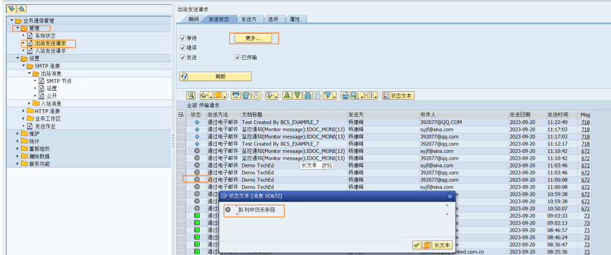Expand the HTTP 连接 folder node
The height and width of the screenshot is (255, 611).
pyautogui.click(x=23, y=111)
